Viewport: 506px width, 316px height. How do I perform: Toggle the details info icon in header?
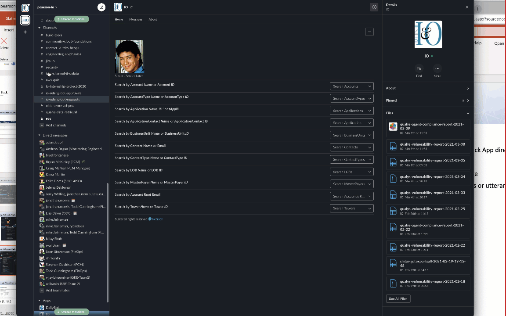(374, 7)
